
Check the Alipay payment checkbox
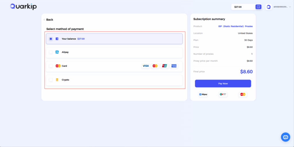[x=51, y=52]
